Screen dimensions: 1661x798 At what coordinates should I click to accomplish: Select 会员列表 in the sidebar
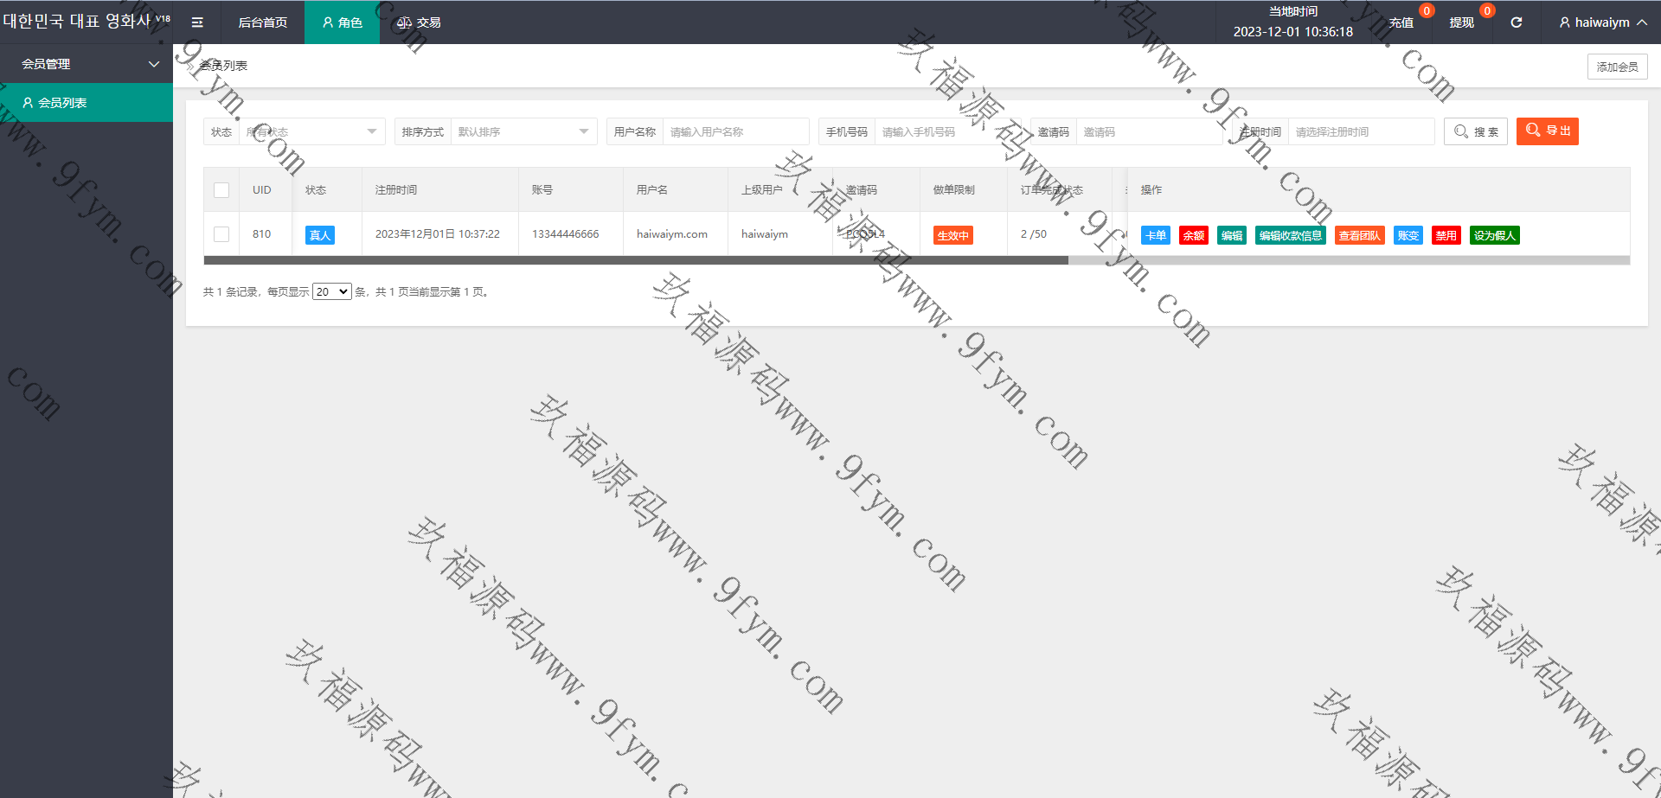coord(62,103)
